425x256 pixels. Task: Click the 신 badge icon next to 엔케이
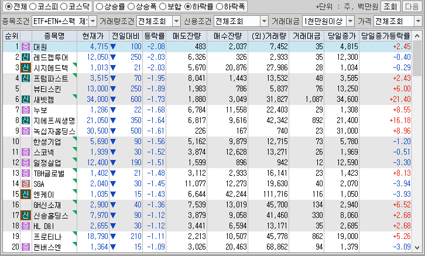coord(26,194)
